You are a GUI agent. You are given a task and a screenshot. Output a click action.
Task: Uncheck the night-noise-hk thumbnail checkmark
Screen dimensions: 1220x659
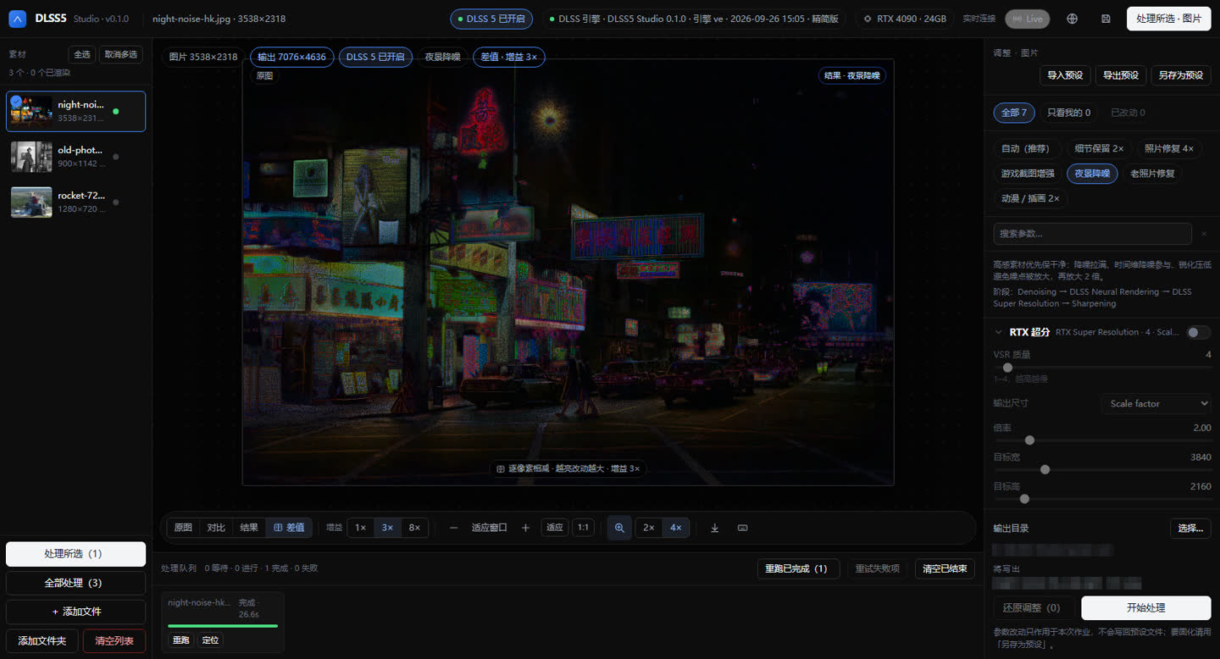pos(16,101)
